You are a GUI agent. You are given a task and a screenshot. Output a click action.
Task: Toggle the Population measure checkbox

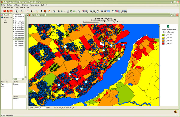14,15
